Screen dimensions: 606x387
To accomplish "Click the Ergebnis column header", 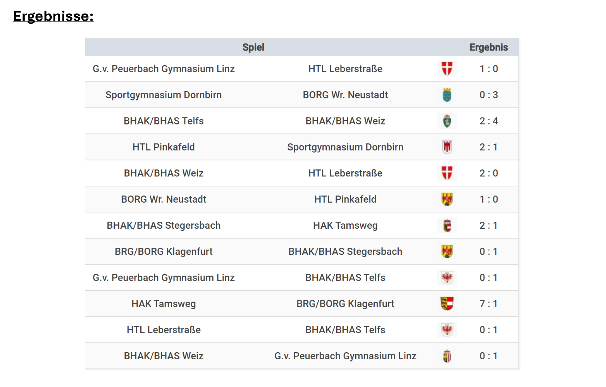I will click(x=488, y=47).
